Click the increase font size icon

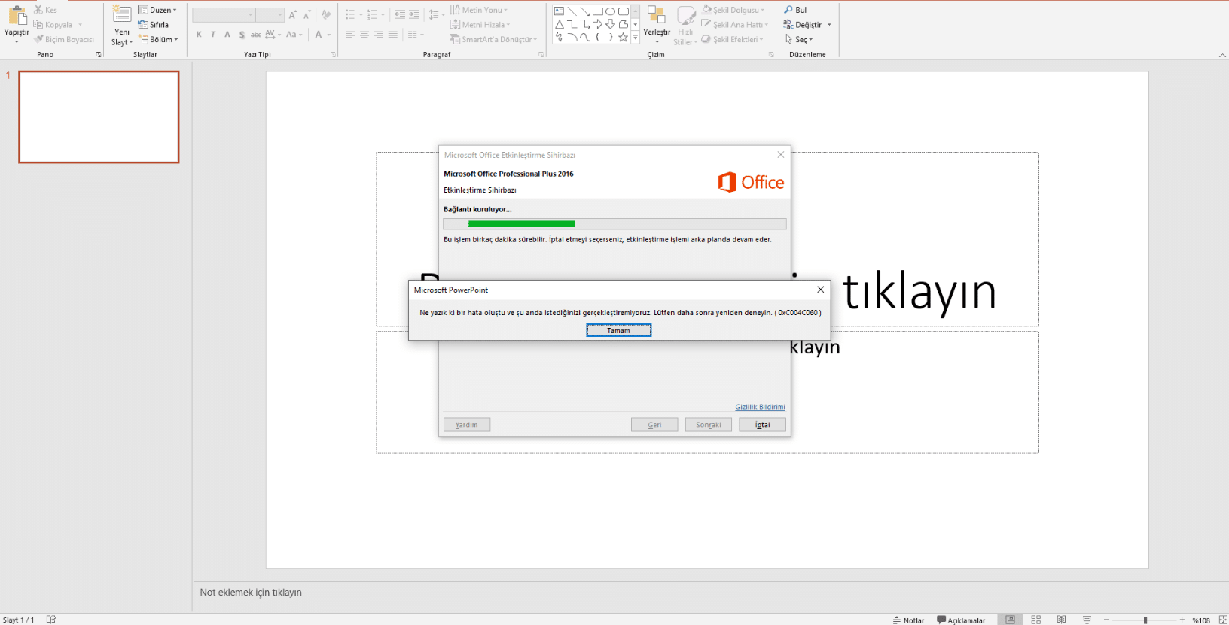tap(293, 15)
